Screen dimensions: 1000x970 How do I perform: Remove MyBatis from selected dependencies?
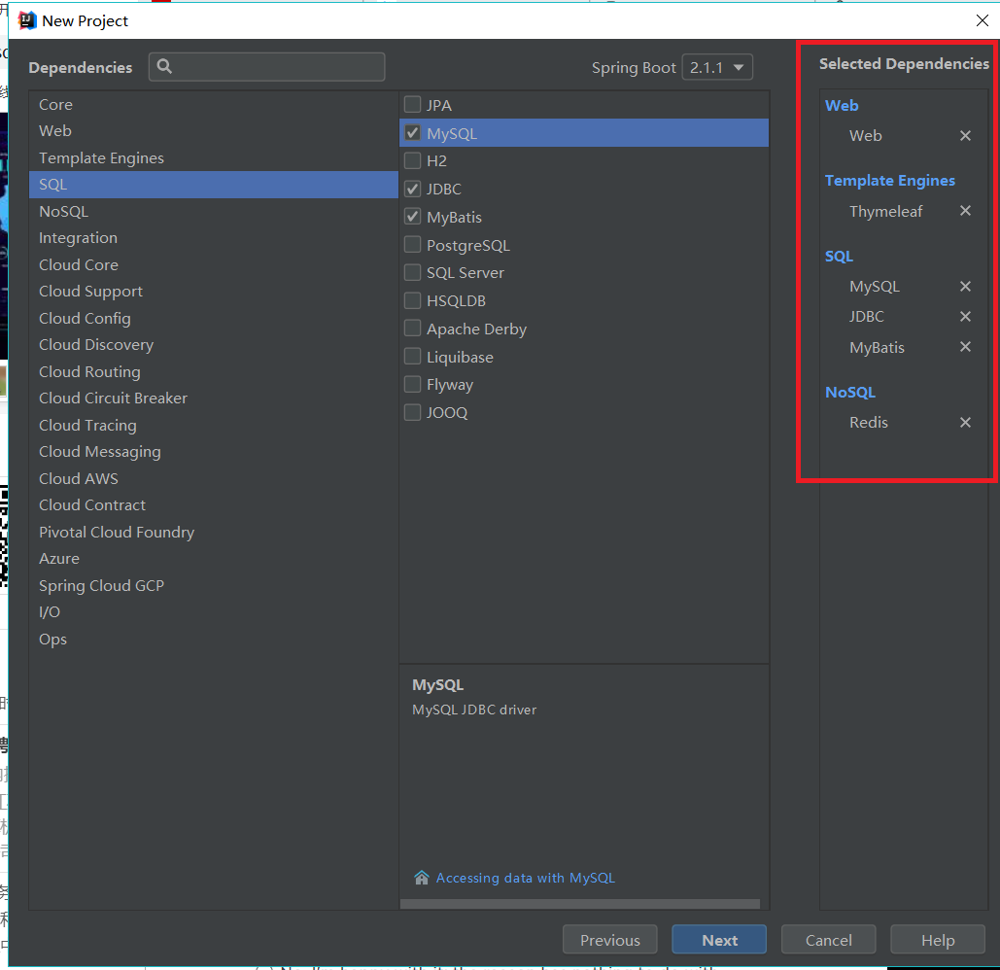[965, 346]
